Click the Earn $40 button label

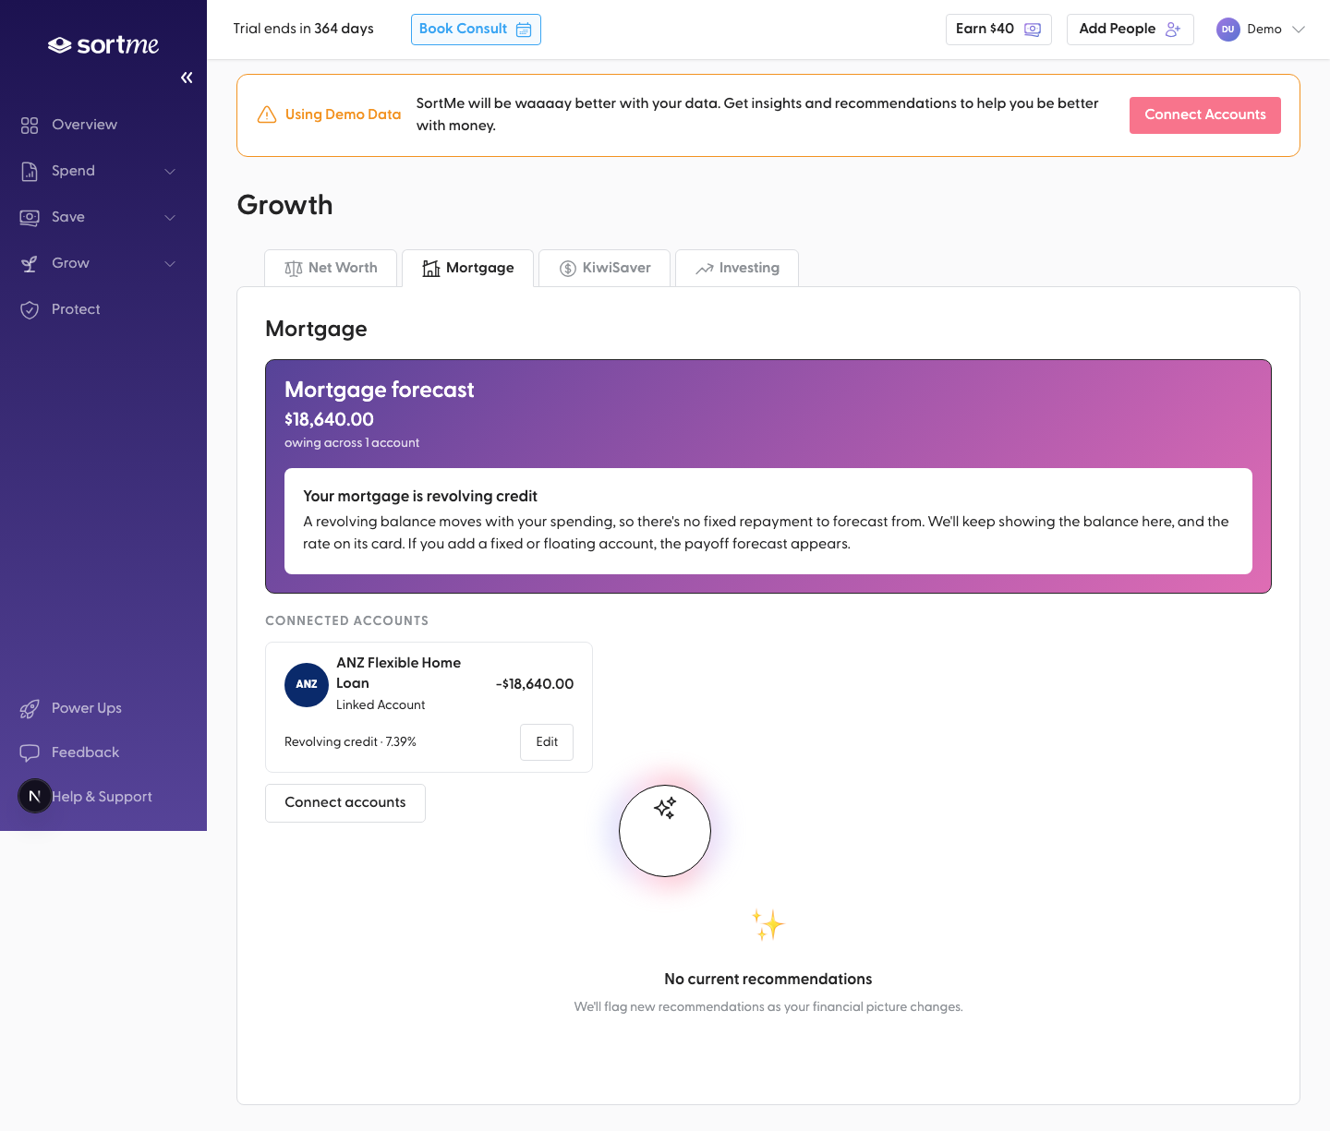(x=985, y=29)
